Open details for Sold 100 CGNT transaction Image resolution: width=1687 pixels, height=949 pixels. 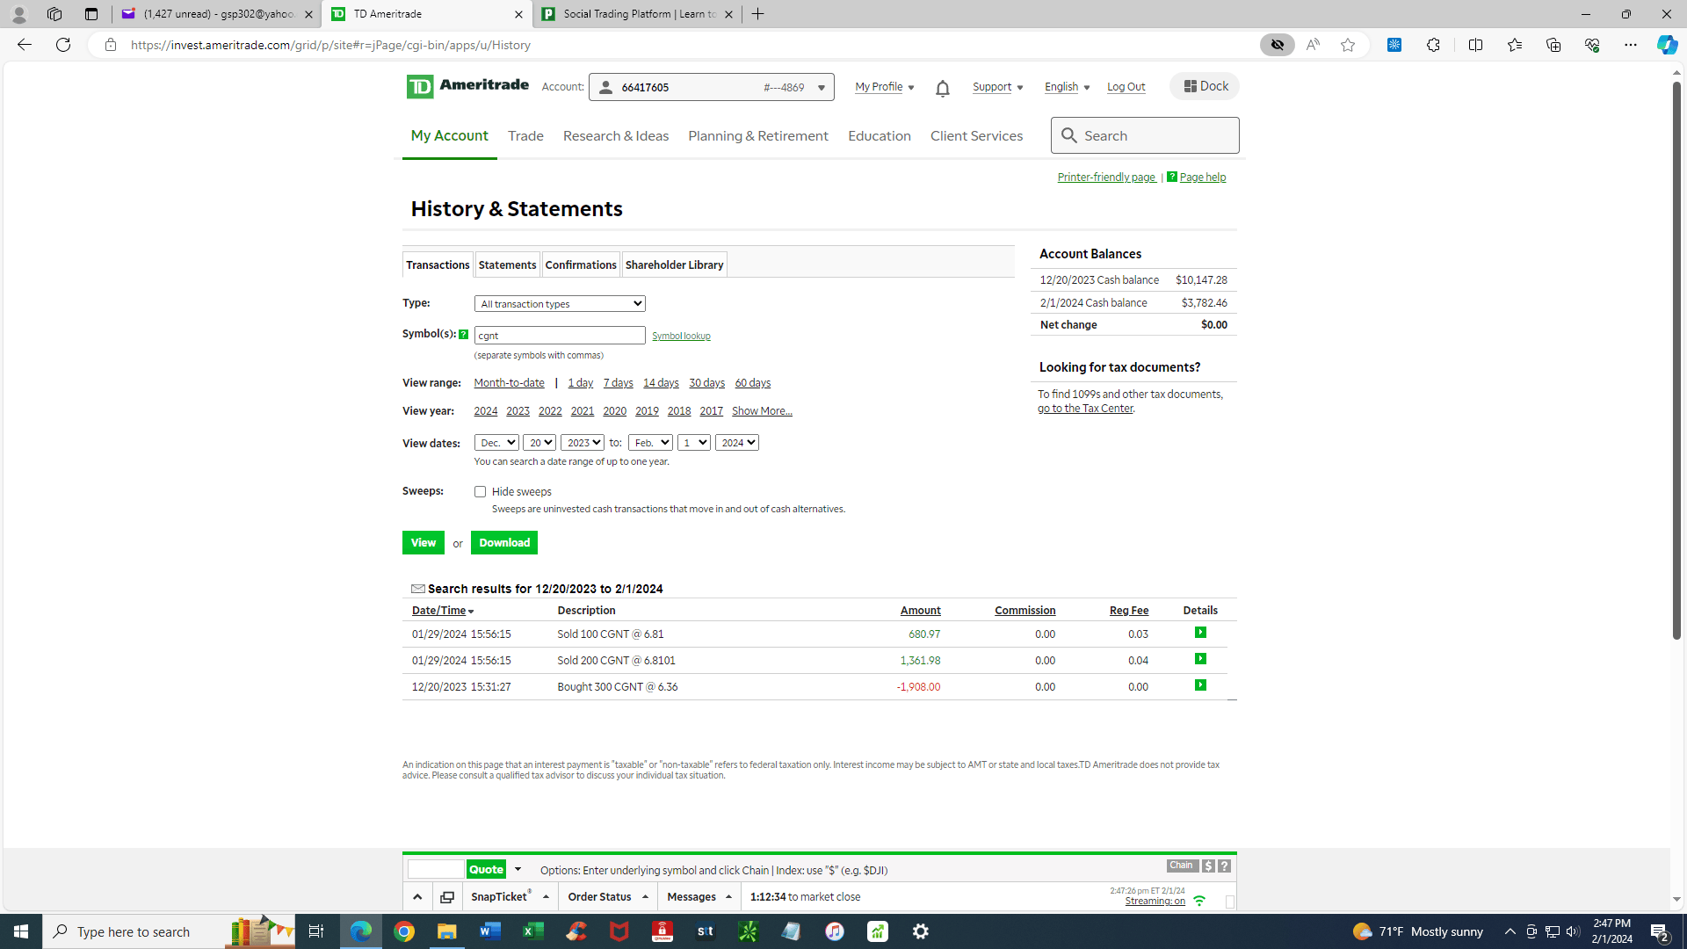tap(1200, 633)
